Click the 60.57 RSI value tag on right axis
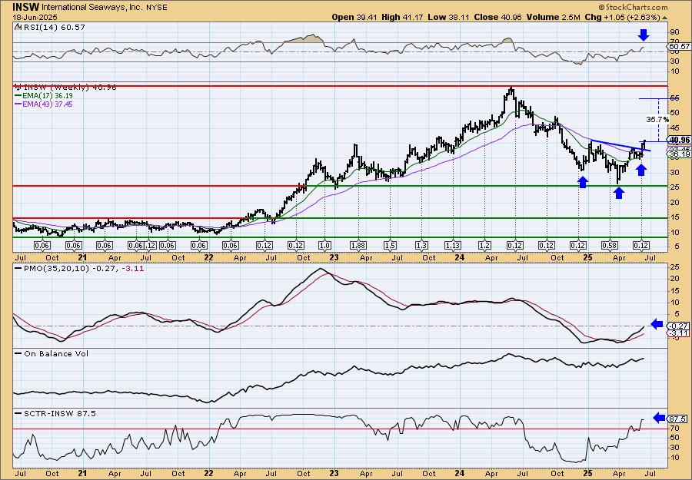The height and width of the screenshot is (480, 692). click(679, 46)
